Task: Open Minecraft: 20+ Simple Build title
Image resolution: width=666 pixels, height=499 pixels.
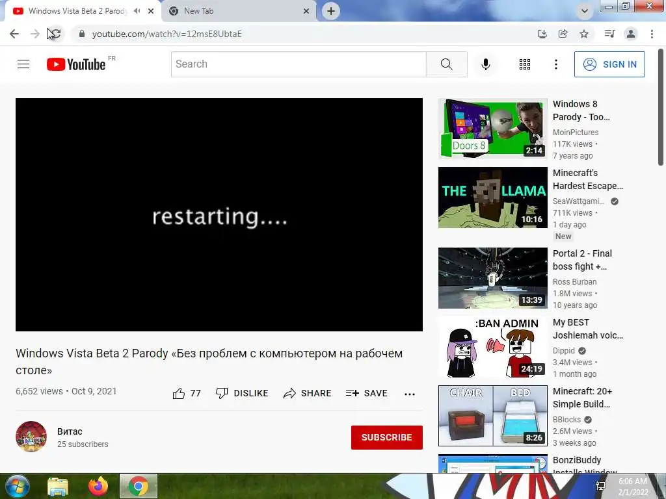Action: coord(582,398)
